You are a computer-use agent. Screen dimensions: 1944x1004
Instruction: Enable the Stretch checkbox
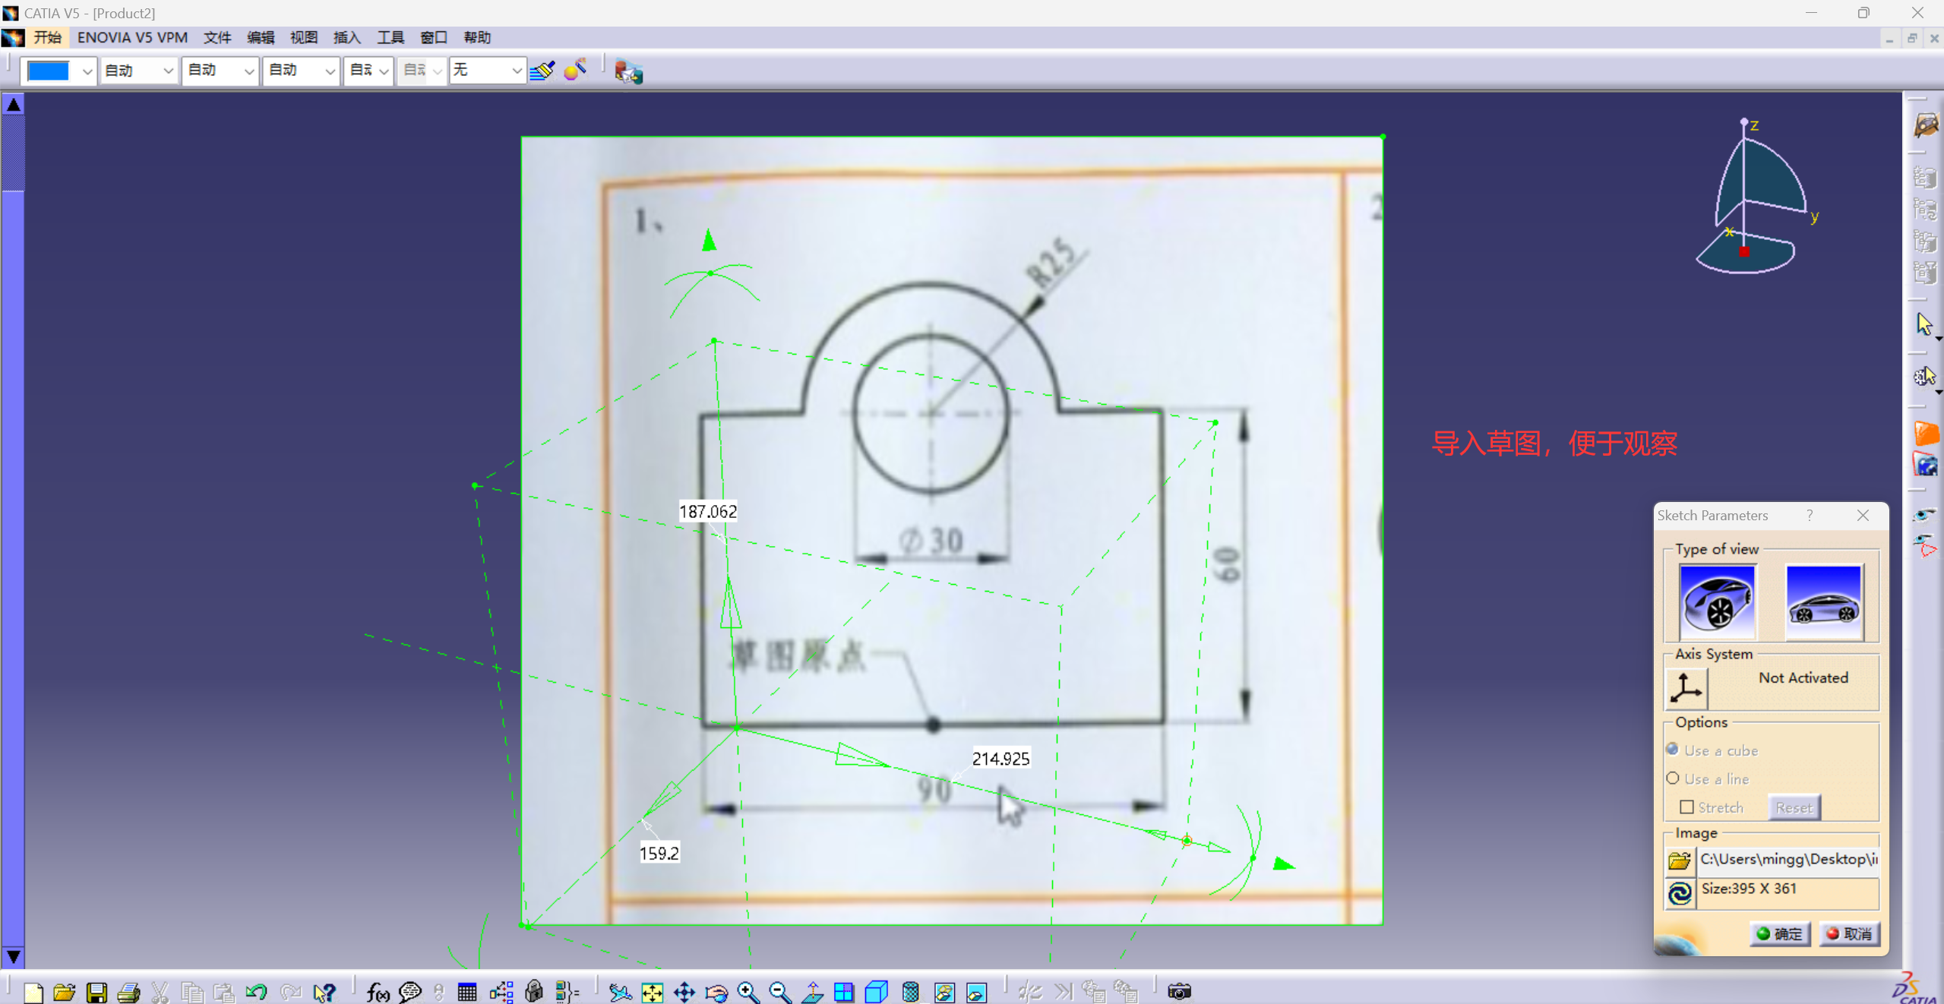tap(1686, 807)
